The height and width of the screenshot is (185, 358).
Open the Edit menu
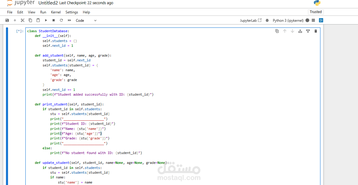20,12
